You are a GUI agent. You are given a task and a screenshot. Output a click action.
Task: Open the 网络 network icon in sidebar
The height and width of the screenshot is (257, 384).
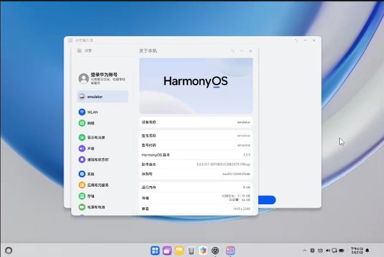click(x=82, y=123)
